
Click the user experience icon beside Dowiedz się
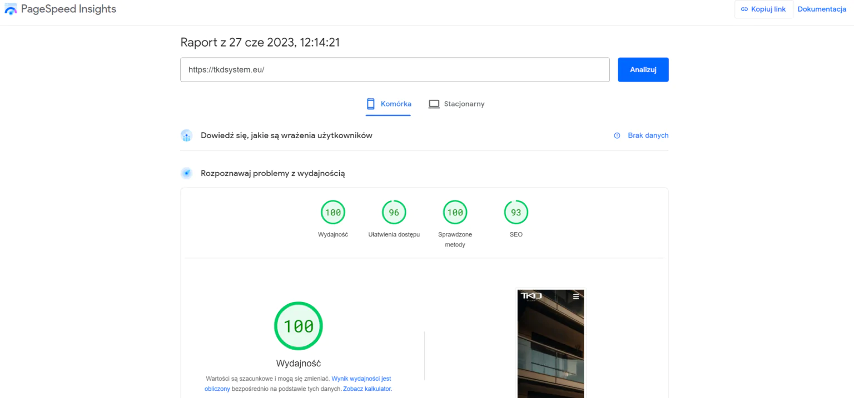(x=186, y=135)
